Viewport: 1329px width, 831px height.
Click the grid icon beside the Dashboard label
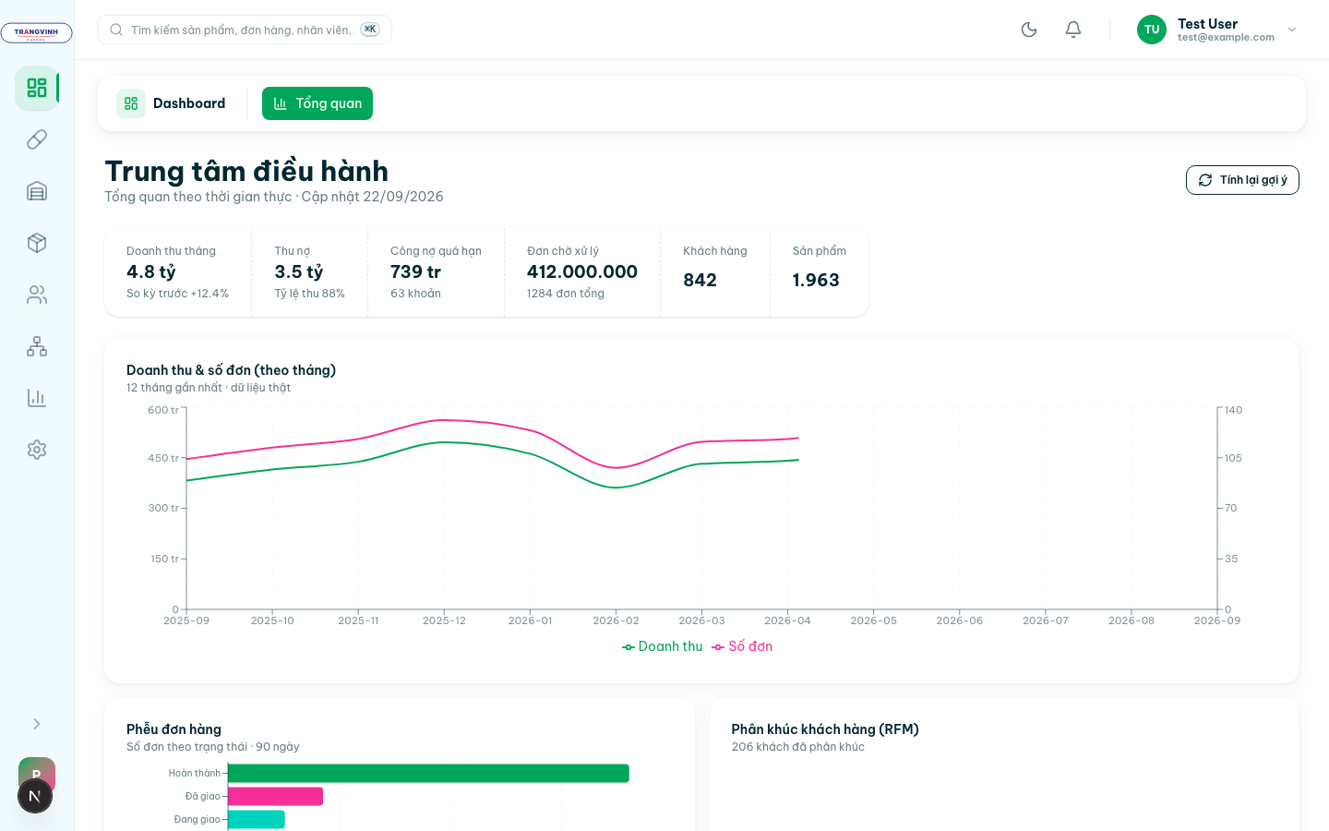tap(131, 103)
